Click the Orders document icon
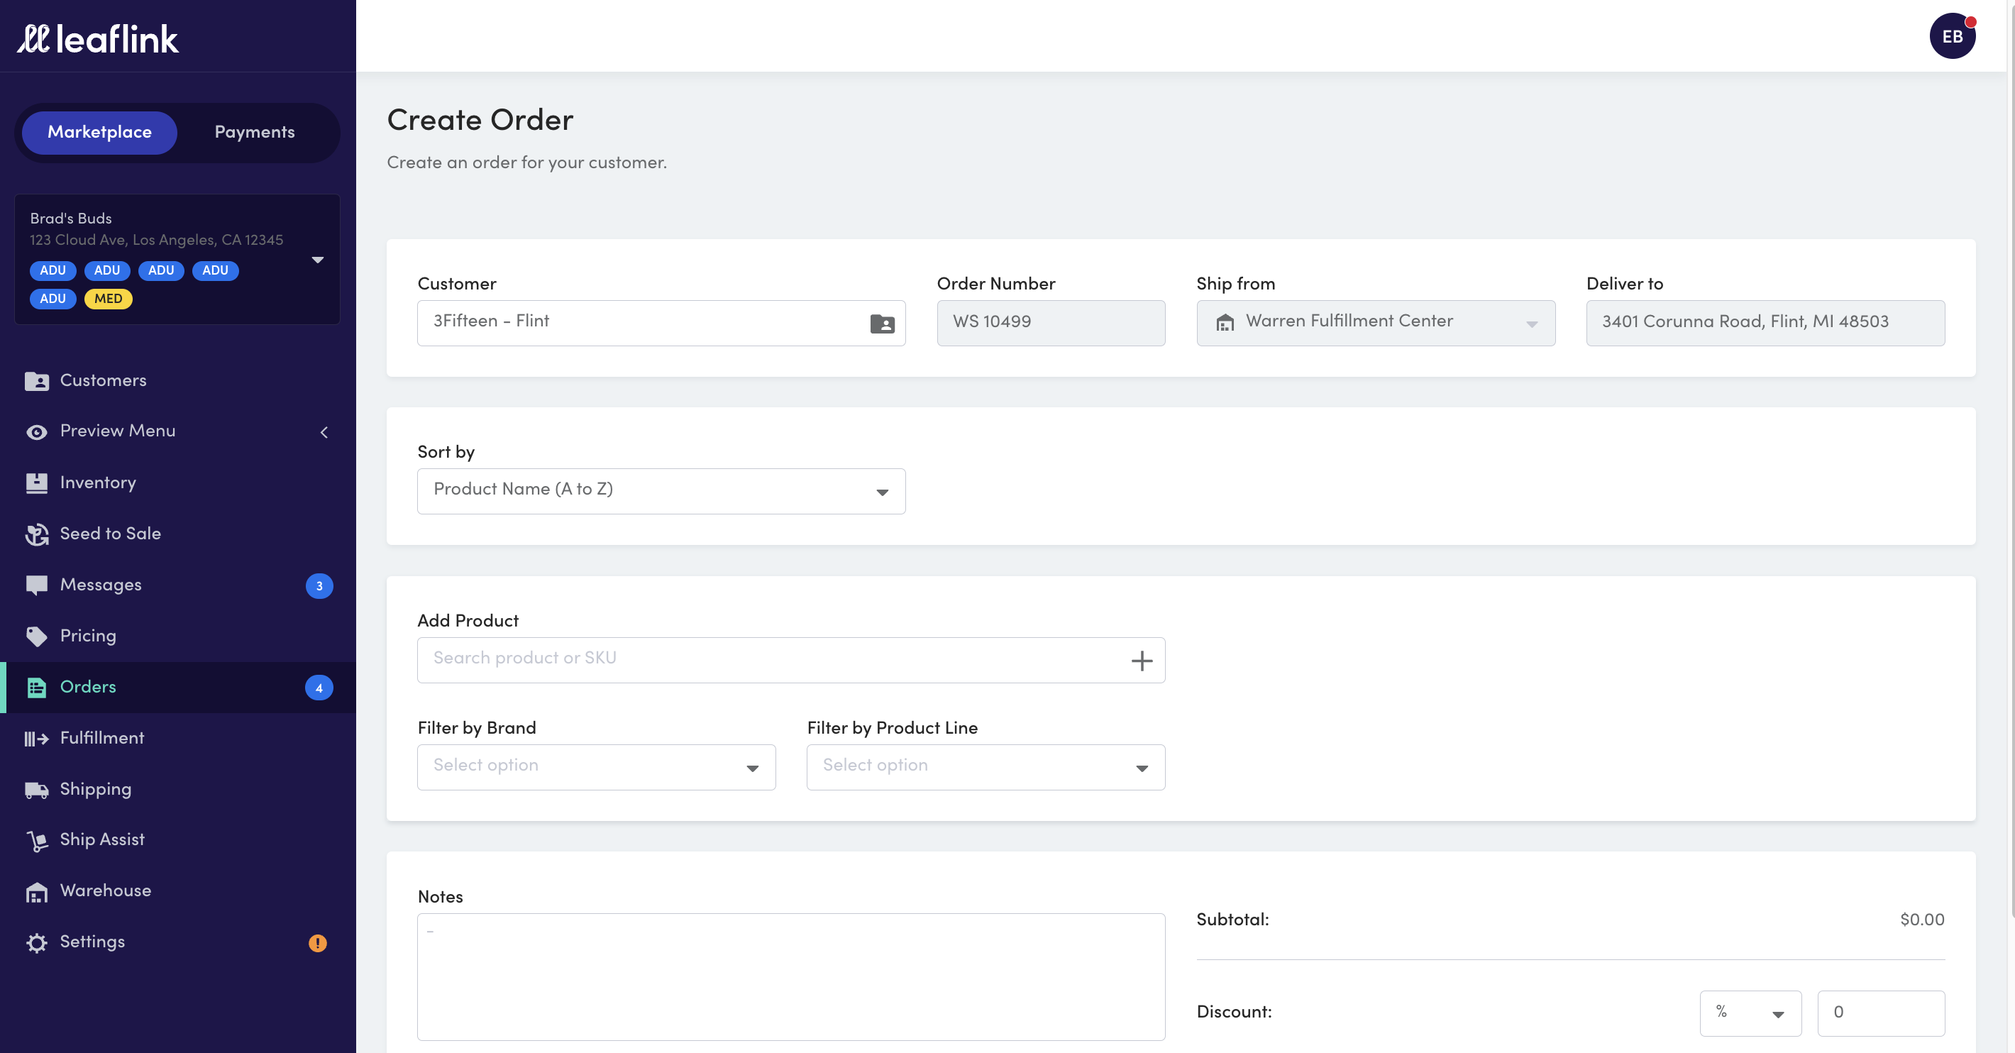2015x1053 pixels. point(37,688)
